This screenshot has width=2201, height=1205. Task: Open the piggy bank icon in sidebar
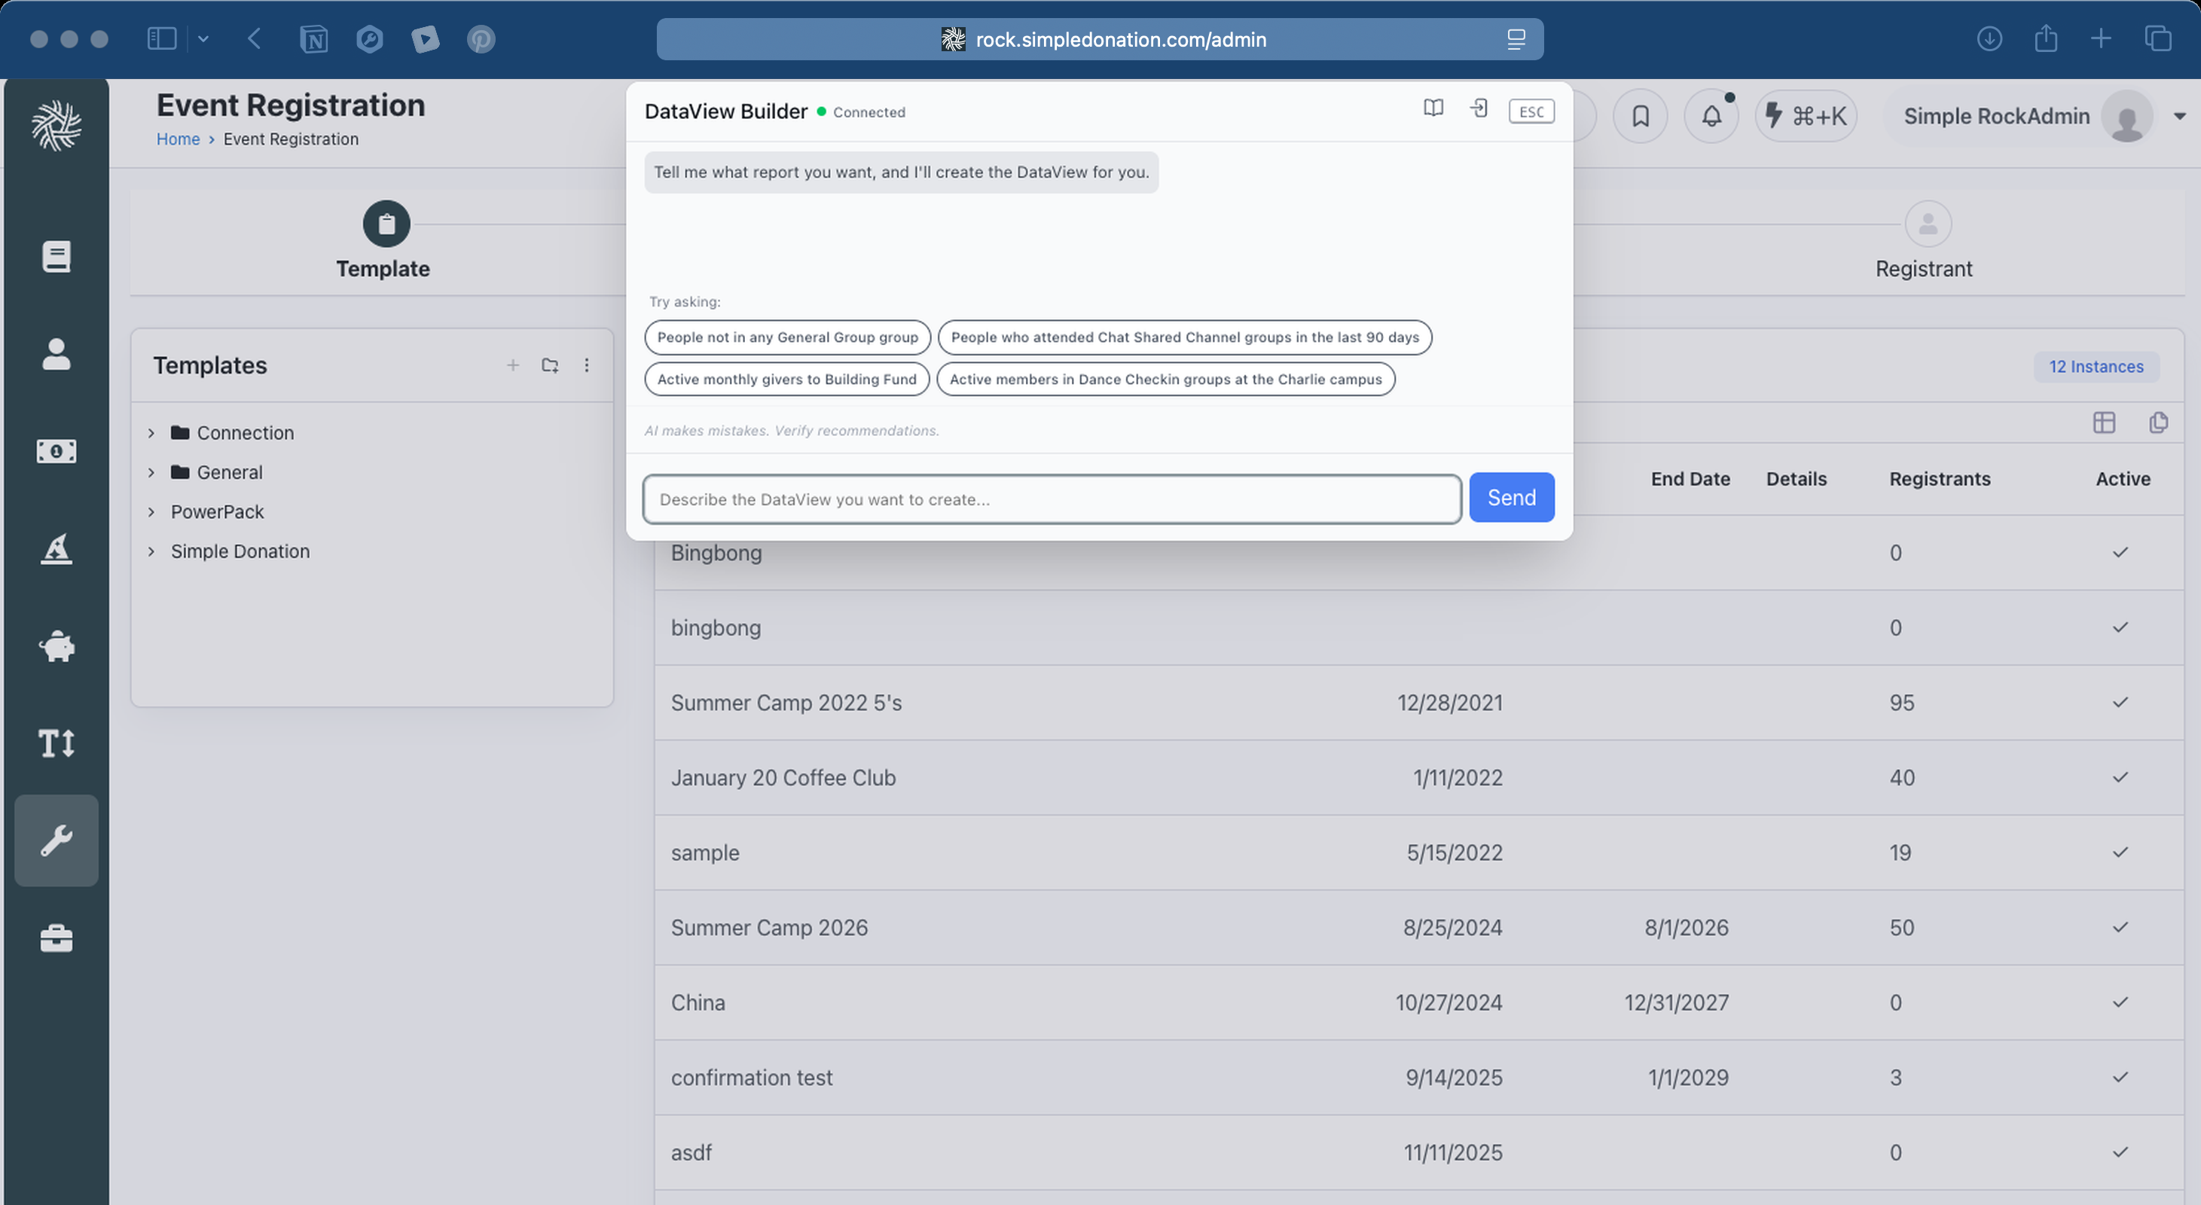[x=56, y=645]
